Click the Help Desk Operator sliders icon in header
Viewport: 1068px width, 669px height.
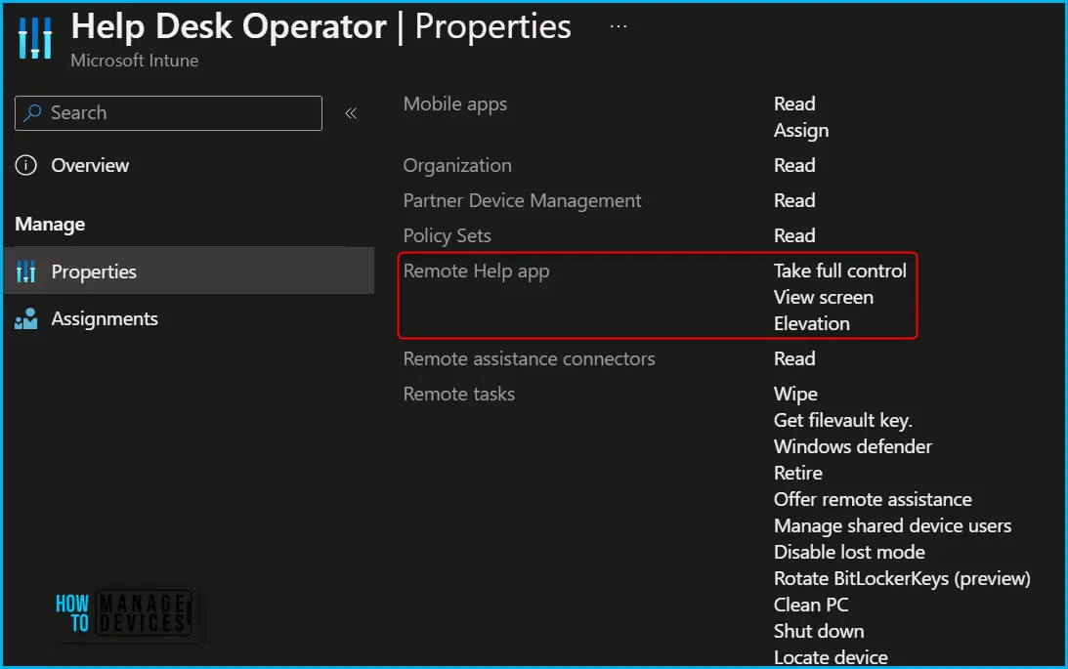(35, 37)
